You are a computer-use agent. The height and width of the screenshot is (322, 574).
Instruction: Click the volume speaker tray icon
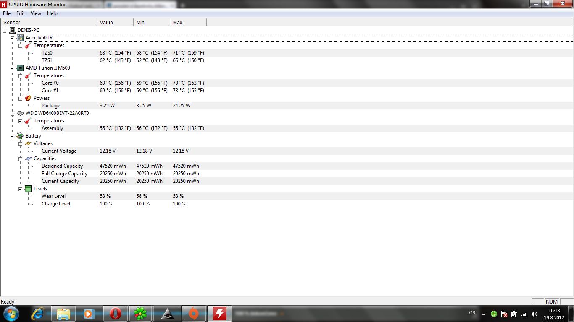click(x=534, y=314)
